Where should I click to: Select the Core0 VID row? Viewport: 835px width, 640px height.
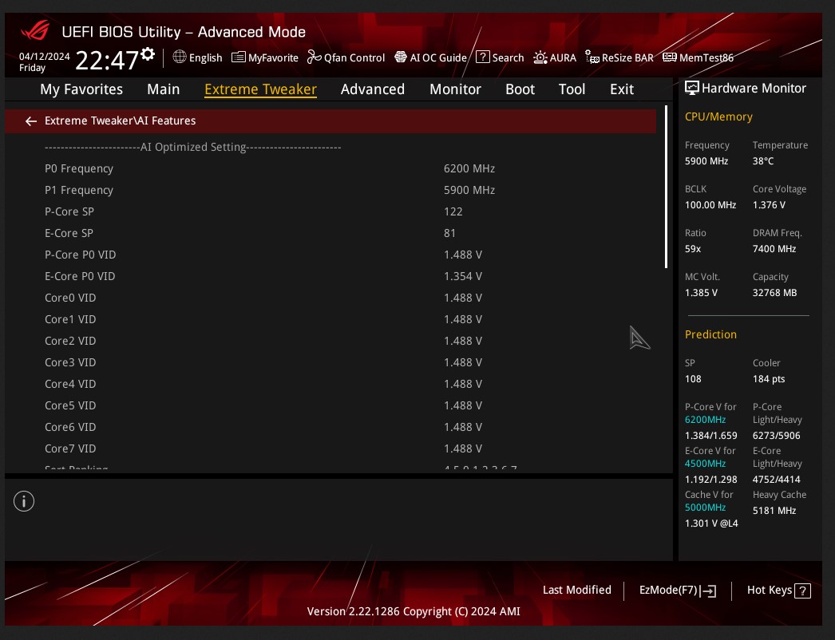tap(330, 298)
